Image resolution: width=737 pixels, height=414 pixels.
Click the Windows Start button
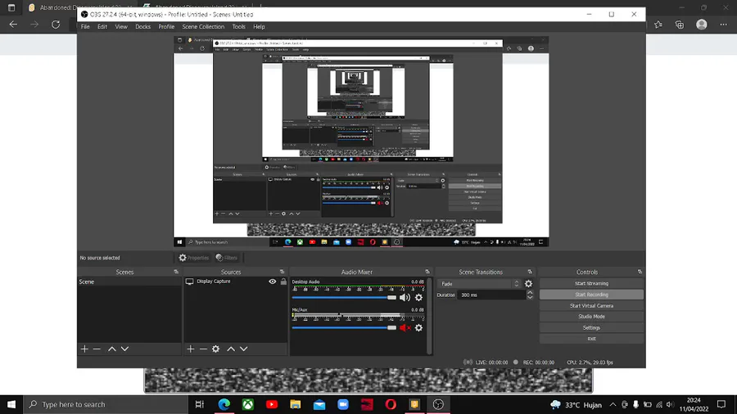(x=11, y=404)
